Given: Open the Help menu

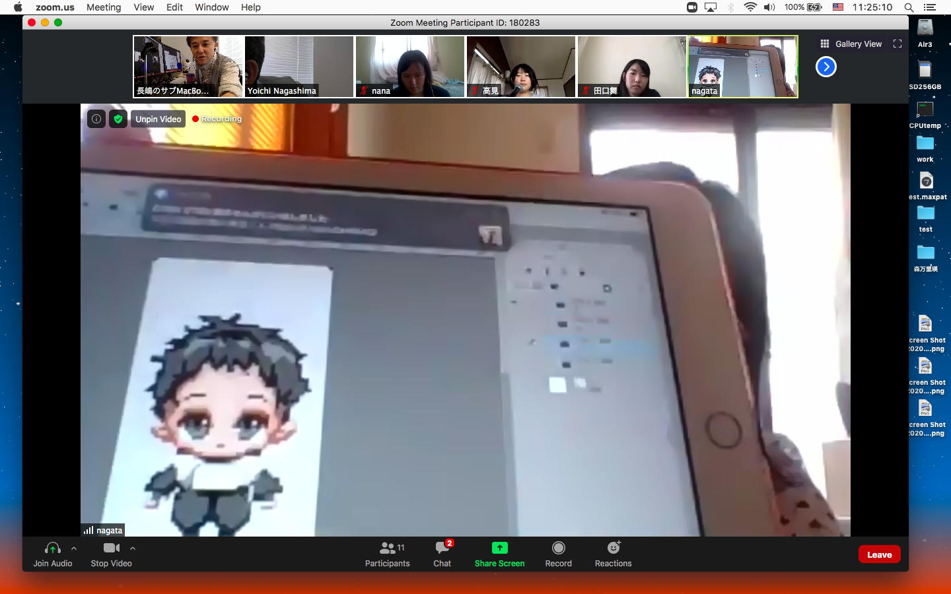Looking at the screenshot, I should tap(250, 7).
